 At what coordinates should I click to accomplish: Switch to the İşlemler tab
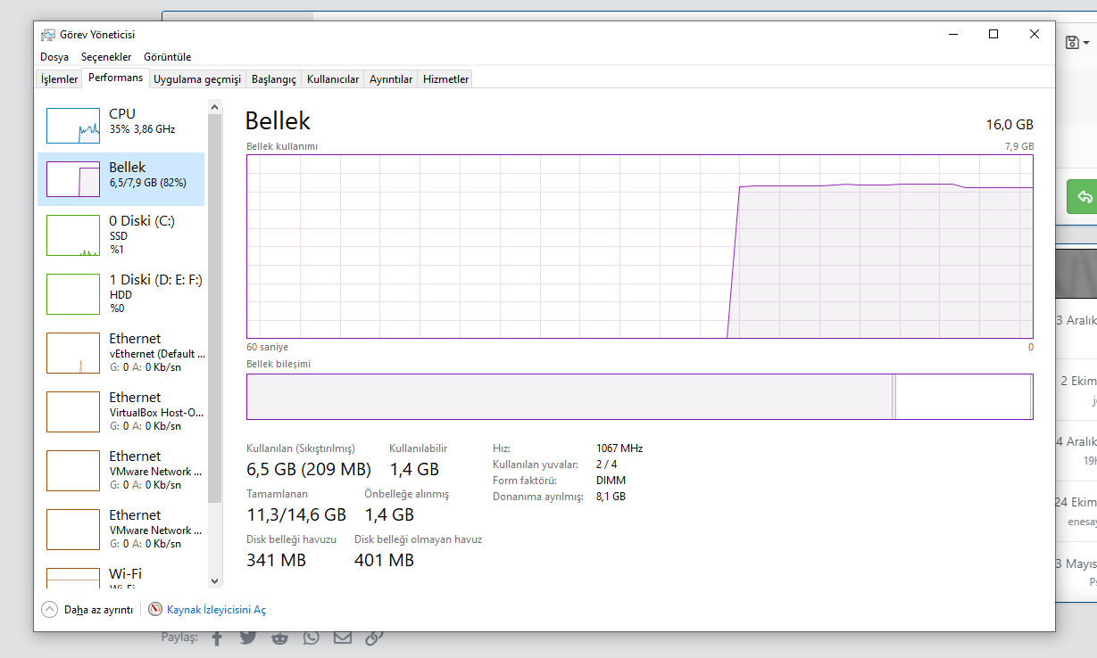(60, 79)
